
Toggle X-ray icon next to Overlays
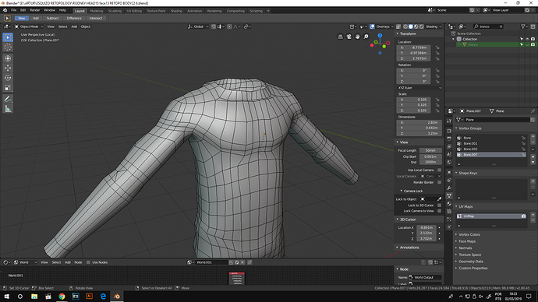(x=398, y=26)
